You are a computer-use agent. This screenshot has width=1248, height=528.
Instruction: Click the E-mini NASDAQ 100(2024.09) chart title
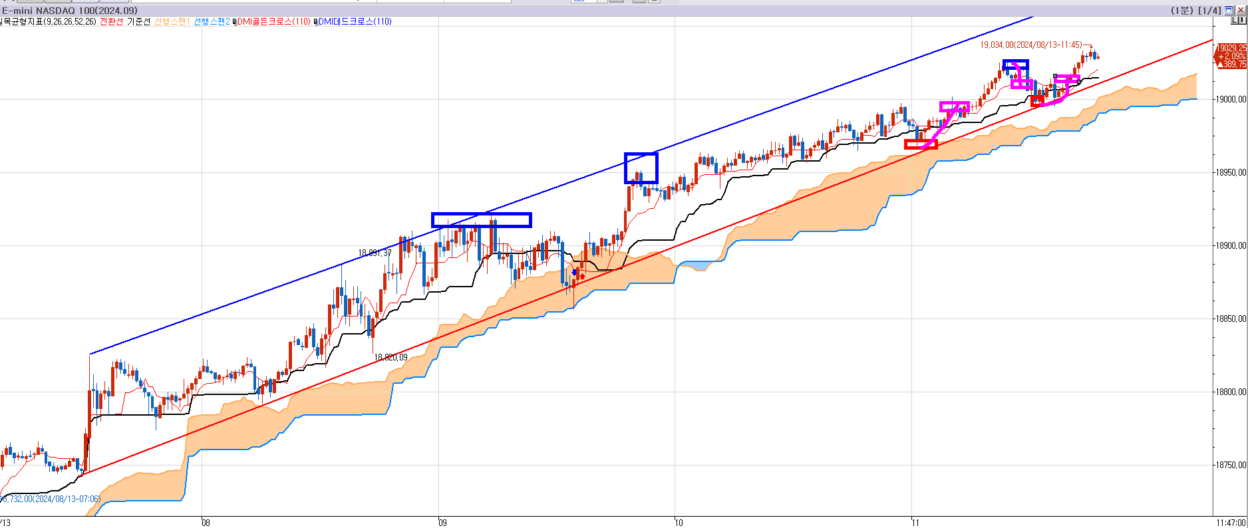pyautogui.click(x=70, y=11)
